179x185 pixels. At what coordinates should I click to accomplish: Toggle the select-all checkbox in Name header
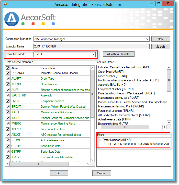[8, 68]
